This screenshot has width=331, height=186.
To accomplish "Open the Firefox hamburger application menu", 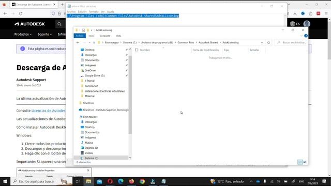I will tap(326, 13).
